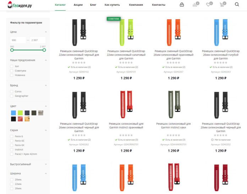The height and width of the screenshot is (194, 247).
Task: Open Garmin Instinct хаки strap title
Action: pyautogui.click(x=174, y=126)
